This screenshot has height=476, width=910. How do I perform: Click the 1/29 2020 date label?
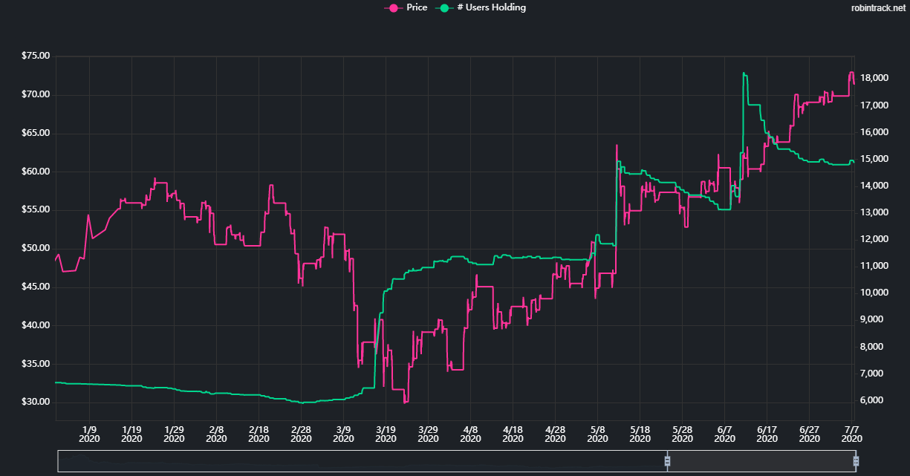coord(174,434)
